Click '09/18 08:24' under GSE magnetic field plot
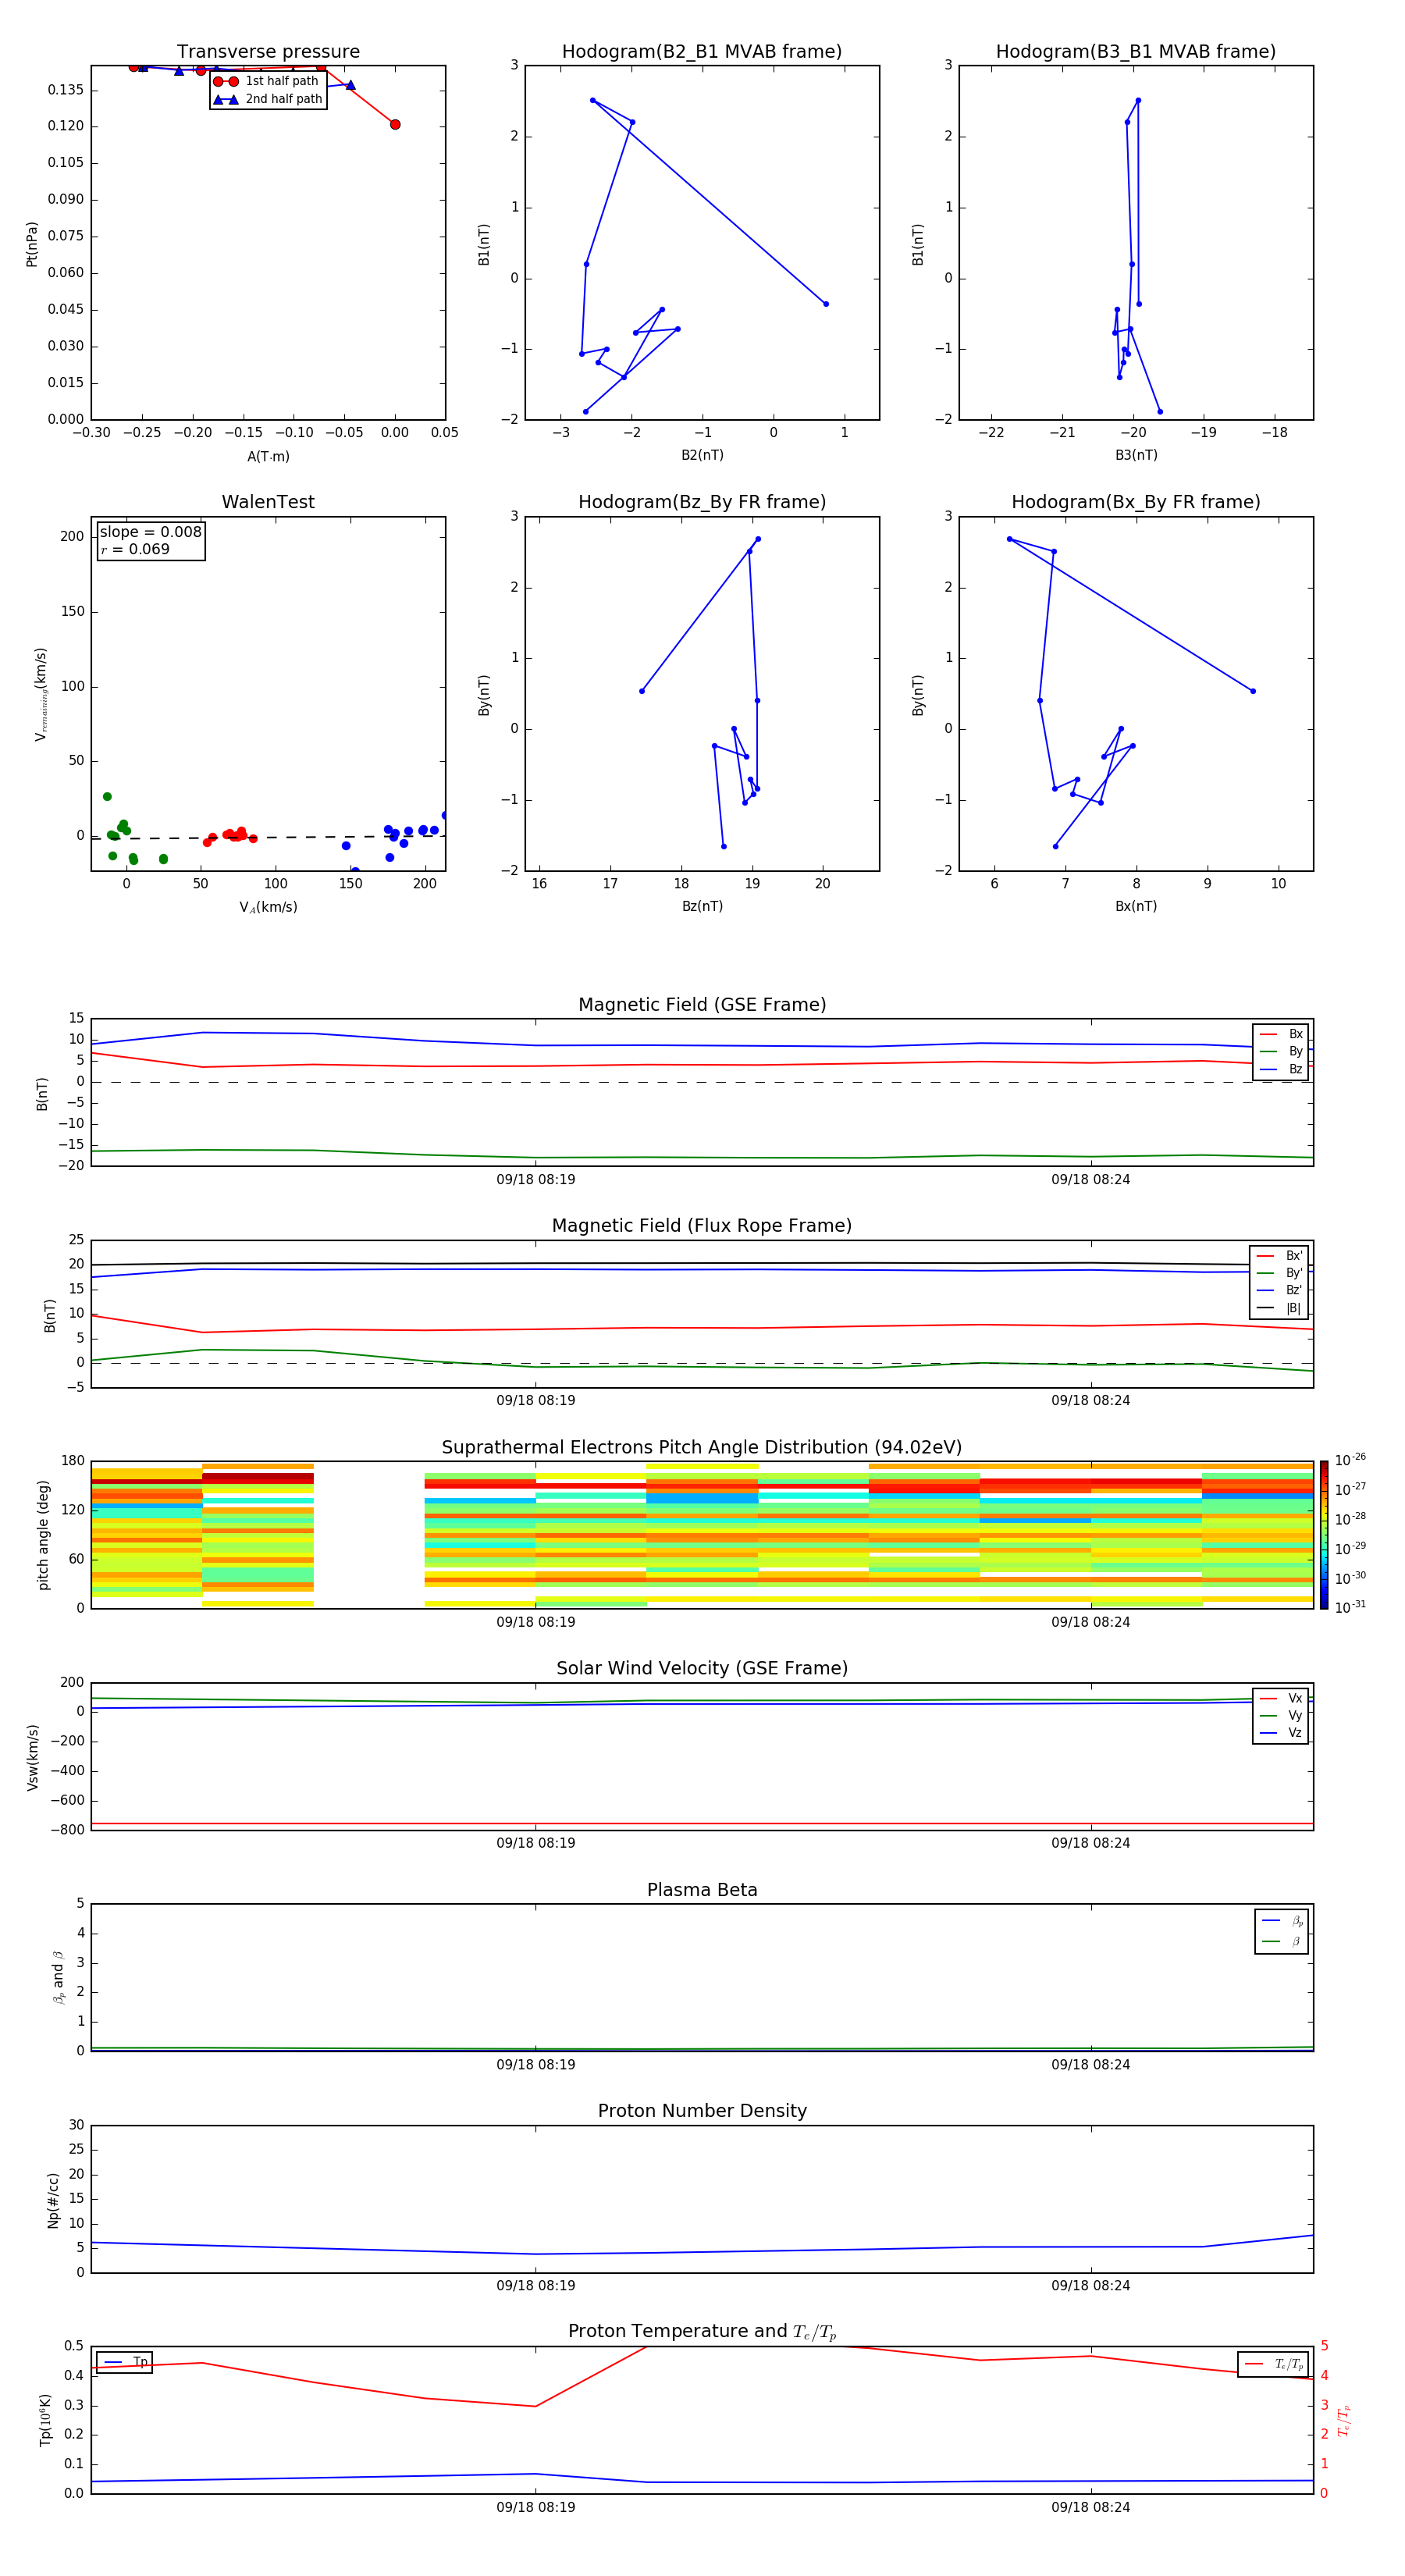 [x=1090, y=1180]
